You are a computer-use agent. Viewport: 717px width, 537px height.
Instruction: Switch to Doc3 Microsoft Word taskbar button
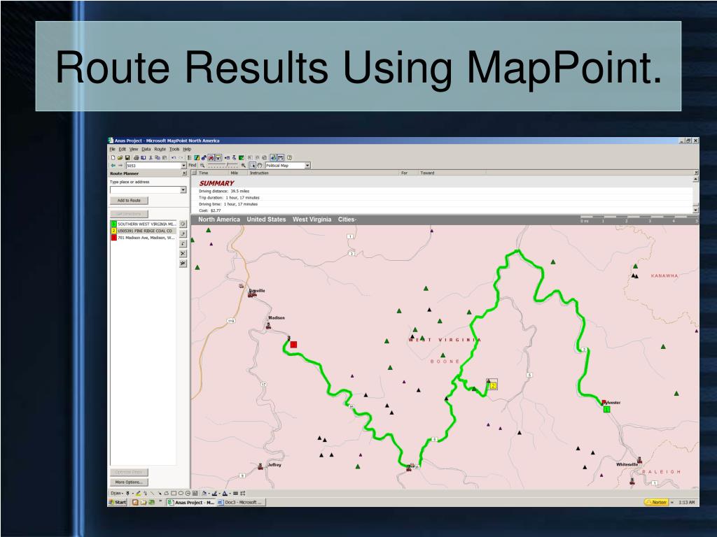point(240,502)
